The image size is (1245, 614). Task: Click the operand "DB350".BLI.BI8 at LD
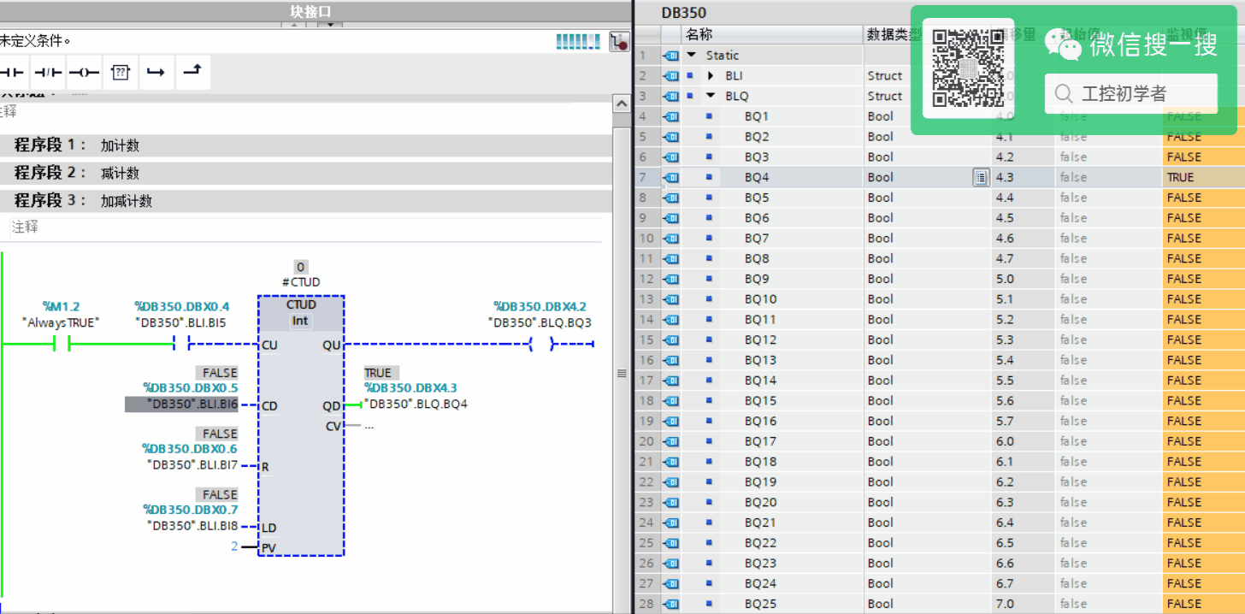[x=192, y=526]
